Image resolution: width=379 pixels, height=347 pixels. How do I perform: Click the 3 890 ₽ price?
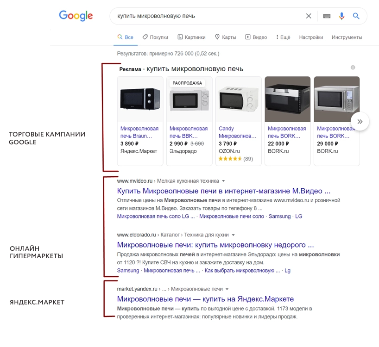129,143
